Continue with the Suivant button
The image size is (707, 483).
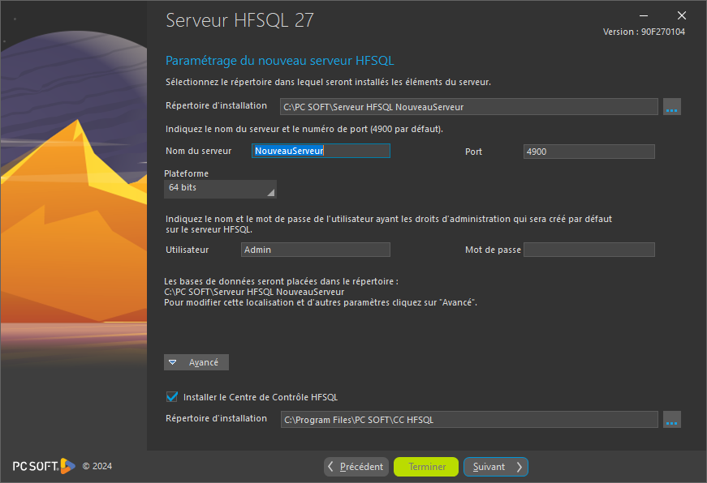coord(495,467)
